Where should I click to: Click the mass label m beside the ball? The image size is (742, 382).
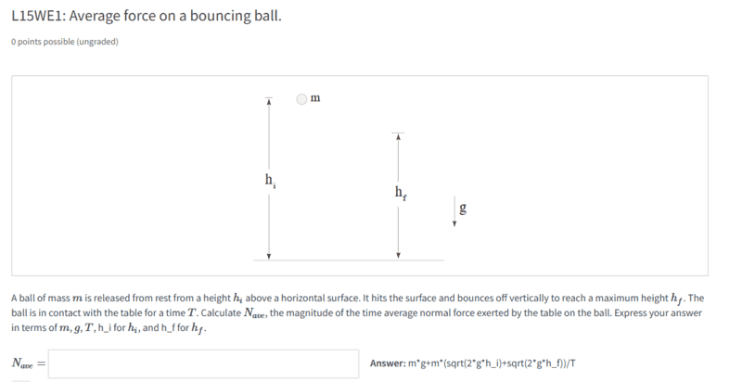click(x=316, y=97)
